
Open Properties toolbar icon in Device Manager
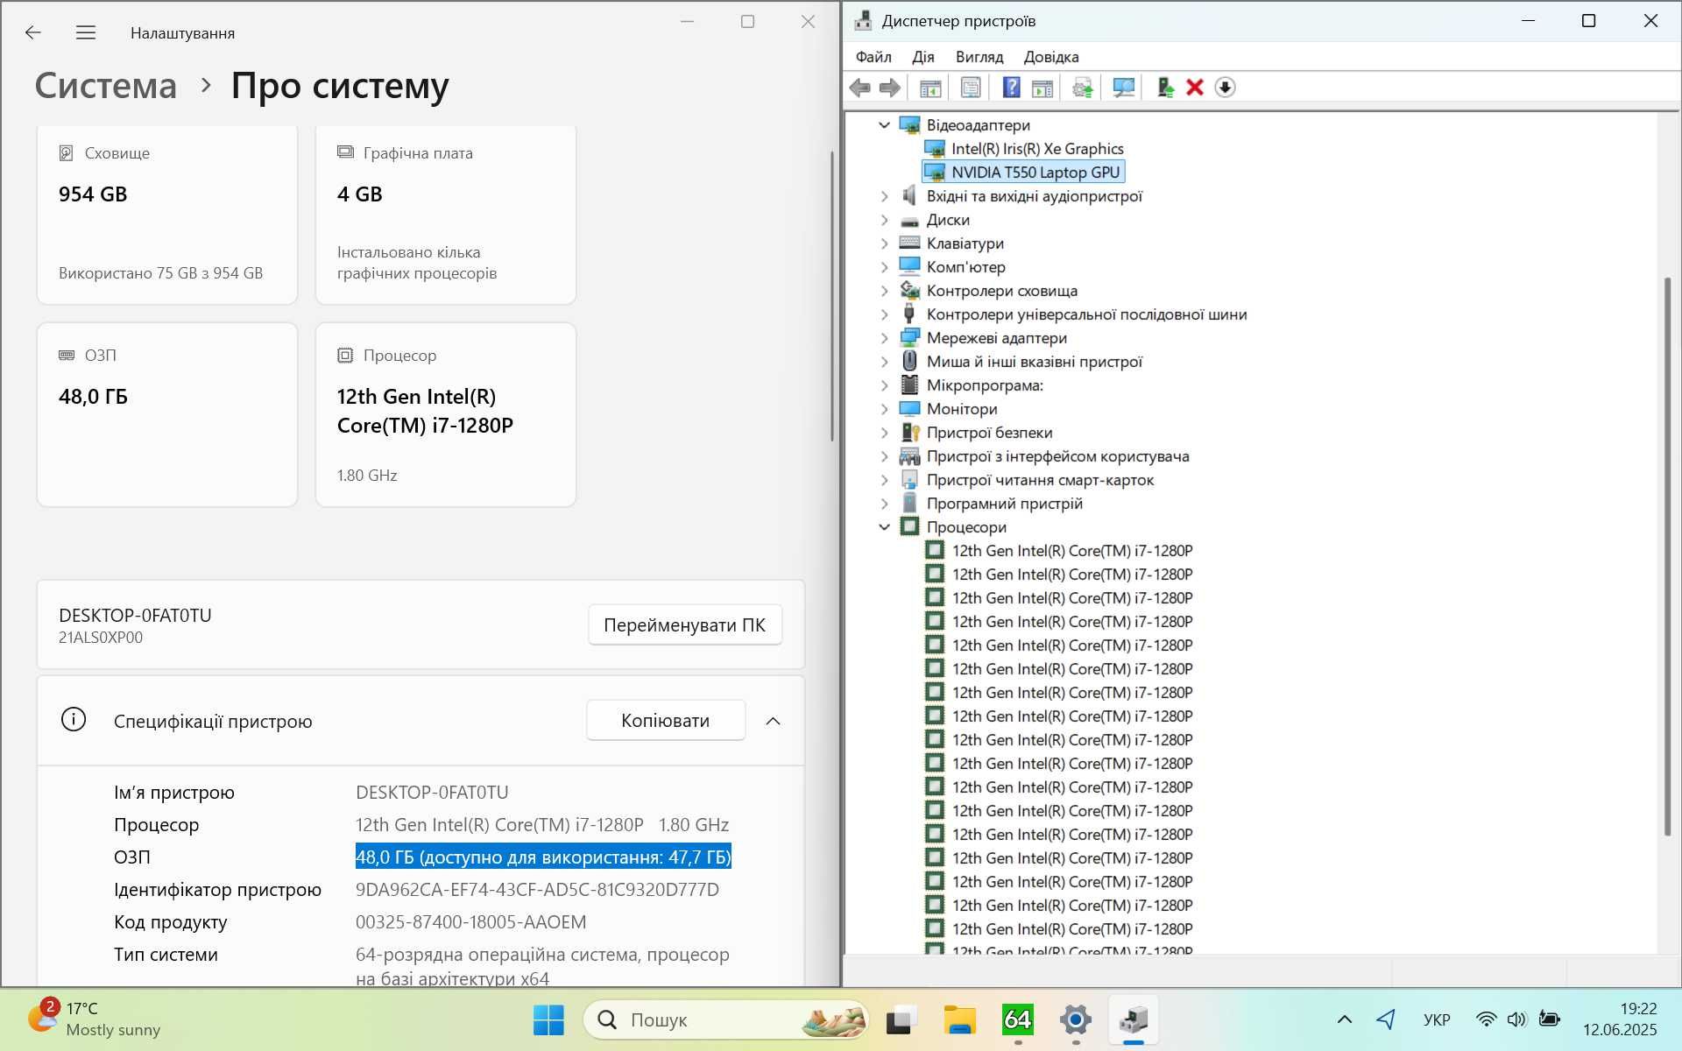pos(971,88)
